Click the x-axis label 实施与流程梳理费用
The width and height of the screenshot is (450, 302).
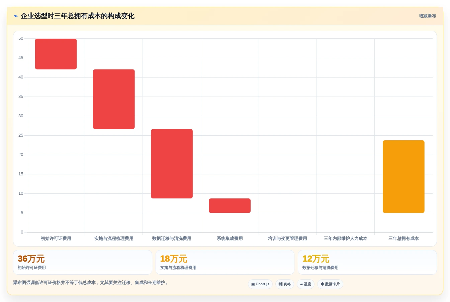click(x=114, y=239)
